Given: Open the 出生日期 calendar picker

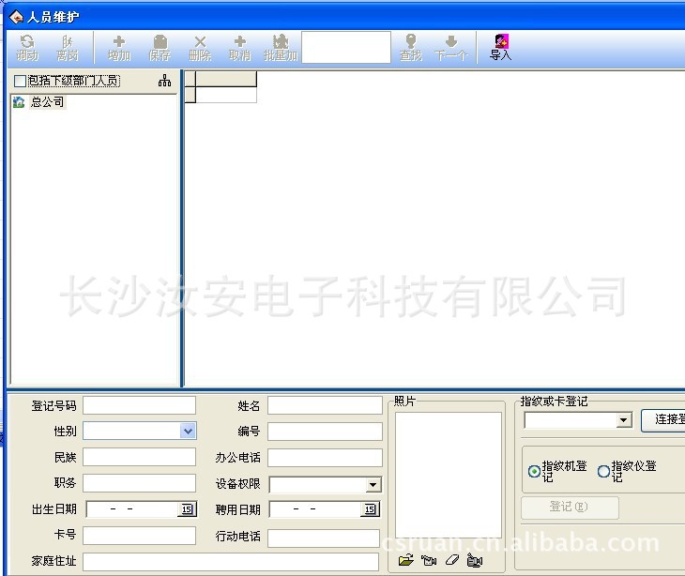Looking at the screenshot, I should pyautogui.click(x=187, y=509).
